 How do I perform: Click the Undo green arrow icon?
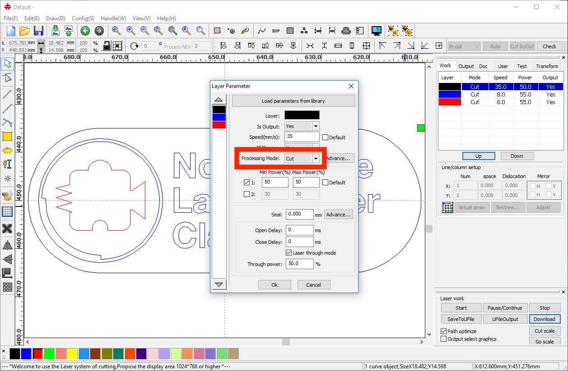[85, 31]
